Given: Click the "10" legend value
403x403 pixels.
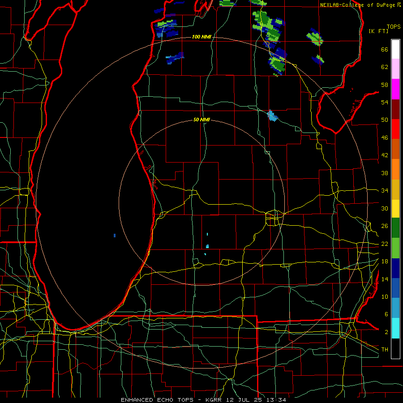Looking at the screenshot, I should coord(385,296).
